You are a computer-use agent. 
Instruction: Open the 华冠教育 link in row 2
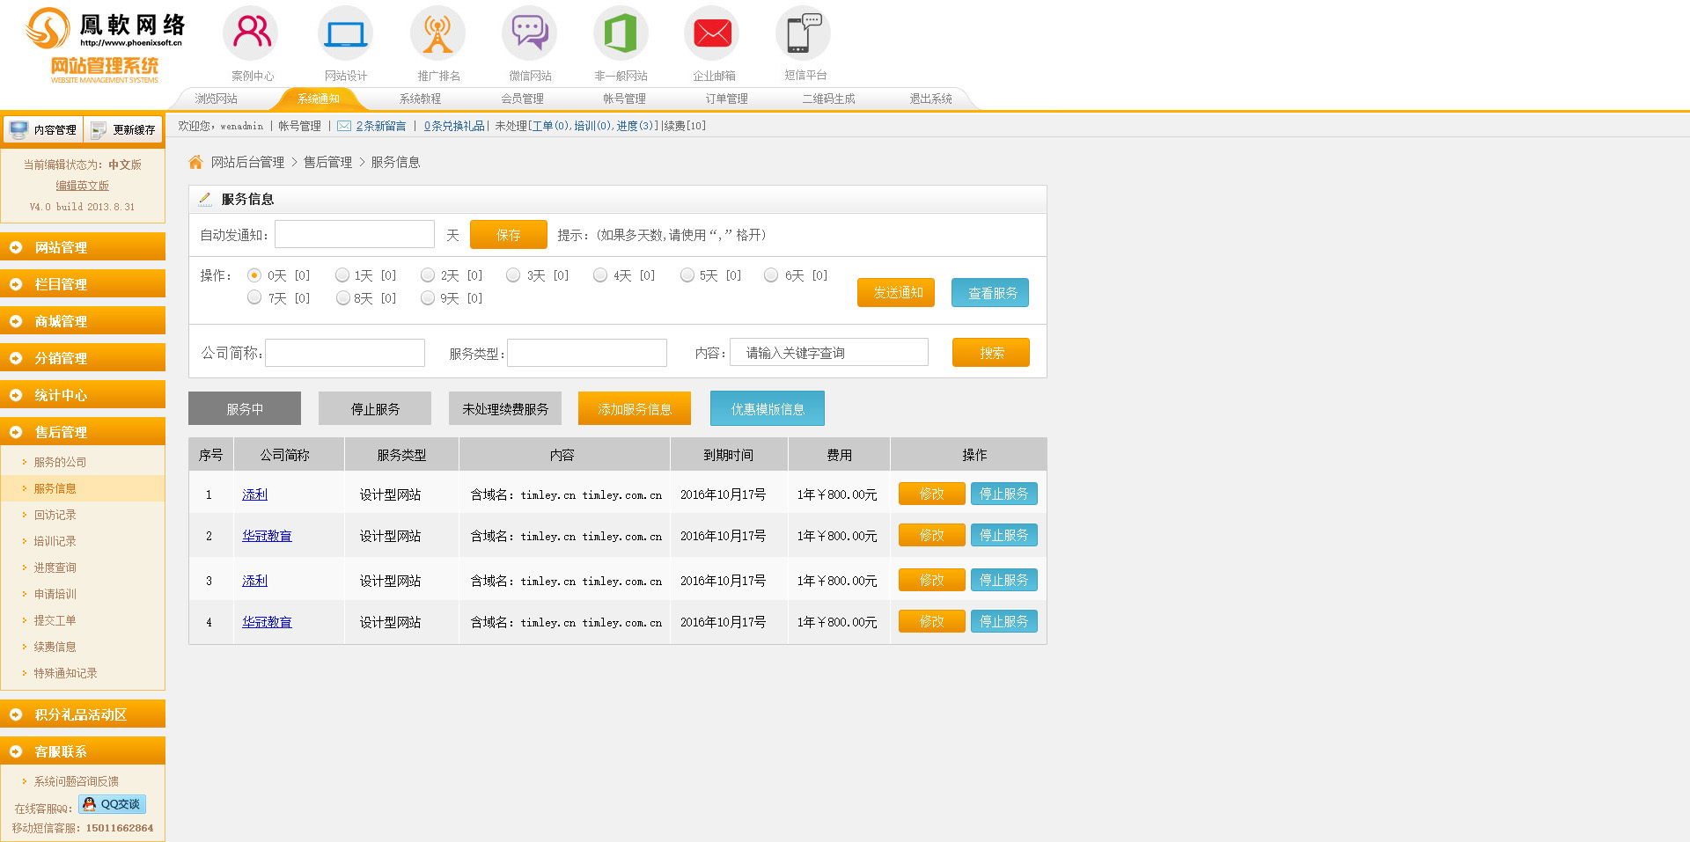tap(267, 536)
